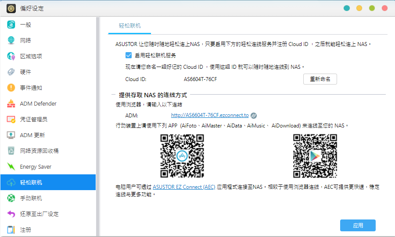Viewport: 395px width, 237px height.
Task: Click the ADM: label
Action: point(132,115)
